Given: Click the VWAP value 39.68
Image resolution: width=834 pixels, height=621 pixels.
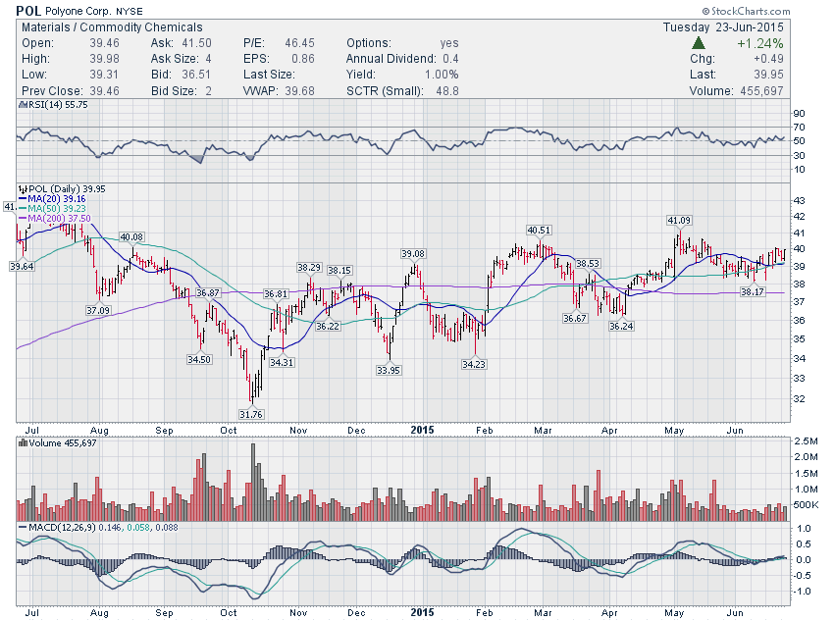Looking at the screenshot, I should click(299, 91).
